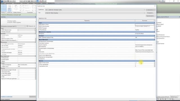Select 'Electrical Equipment Room' in project browser
The width and height of the screenshot is (180, 101).
tap(163, 37)
